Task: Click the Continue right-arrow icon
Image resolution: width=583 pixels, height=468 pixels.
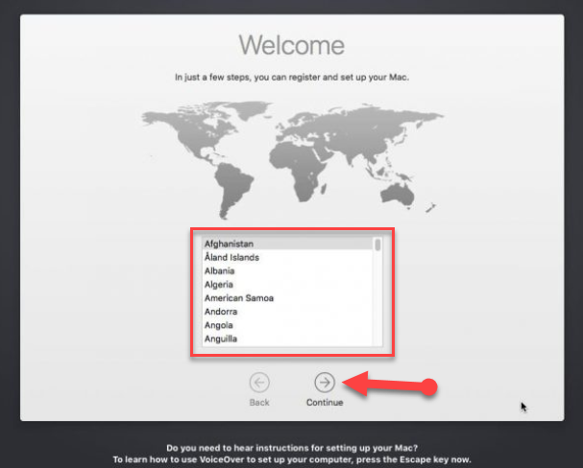Action: [325, 381]
